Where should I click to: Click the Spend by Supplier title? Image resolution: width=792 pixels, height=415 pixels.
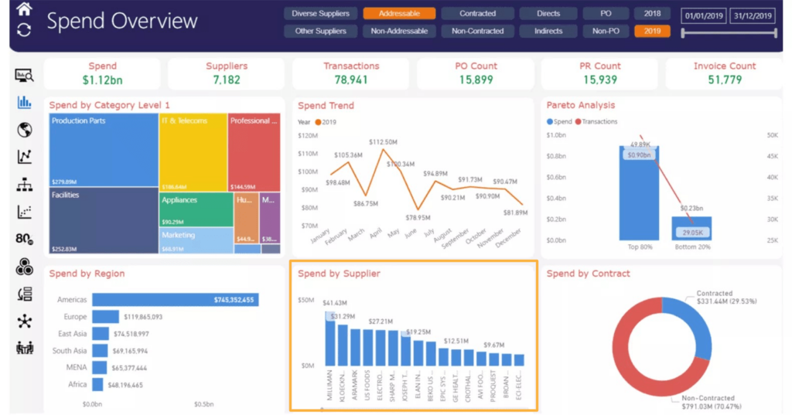click(339, 274)
